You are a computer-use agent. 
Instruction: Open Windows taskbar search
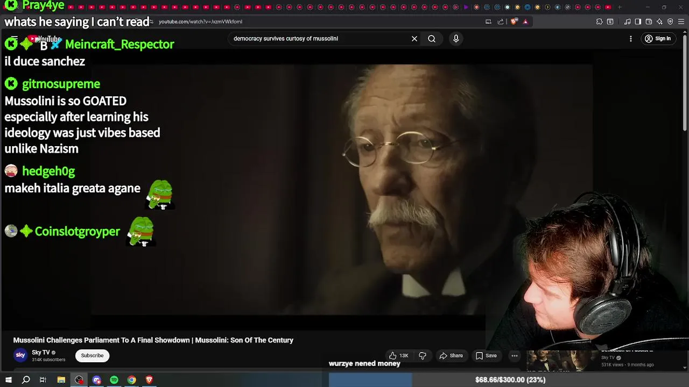[x=26, y=380]
